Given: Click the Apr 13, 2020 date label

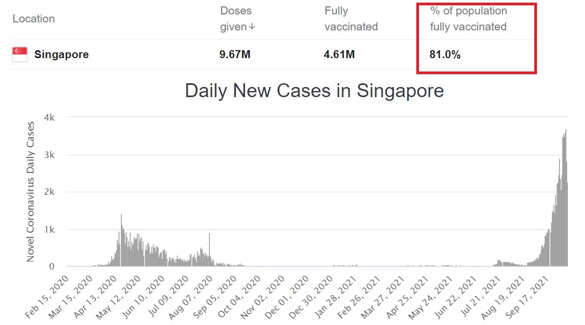Looking at the screenshot, I should (x=95, y=297).
